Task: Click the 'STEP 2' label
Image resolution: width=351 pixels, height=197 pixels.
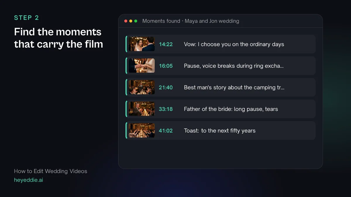Action: 26,18
